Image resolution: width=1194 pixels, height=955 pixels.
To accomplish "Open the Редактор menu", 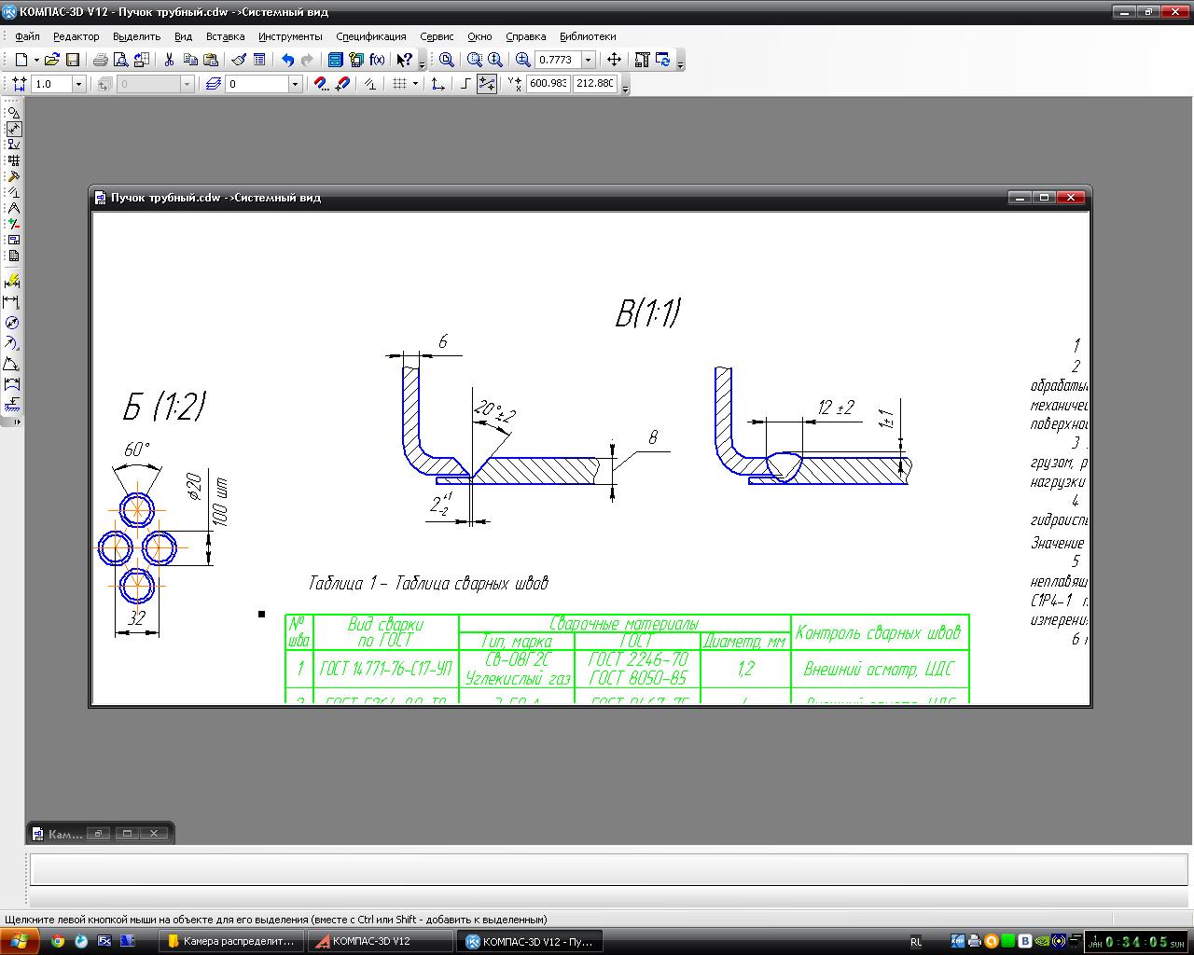I will click(76, 36).
